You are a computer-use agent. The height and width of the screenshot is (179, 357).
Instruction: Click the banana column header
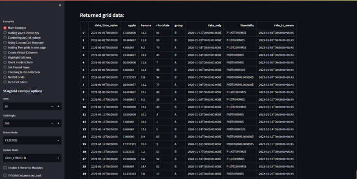click(x=146, y=25)
